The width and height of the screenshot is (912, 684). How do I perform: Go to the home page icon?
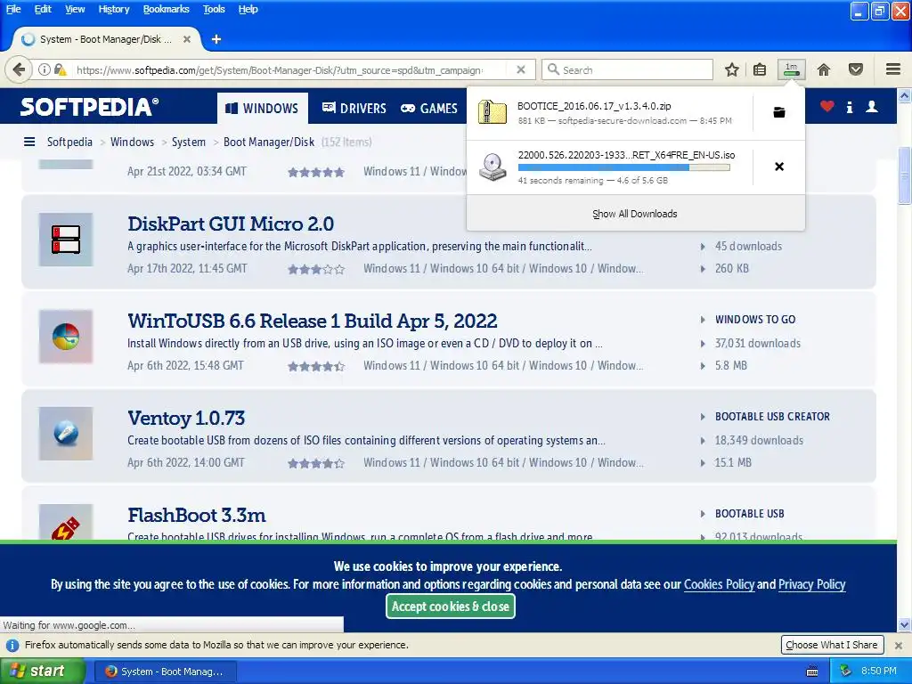click(x=824, y=69)
